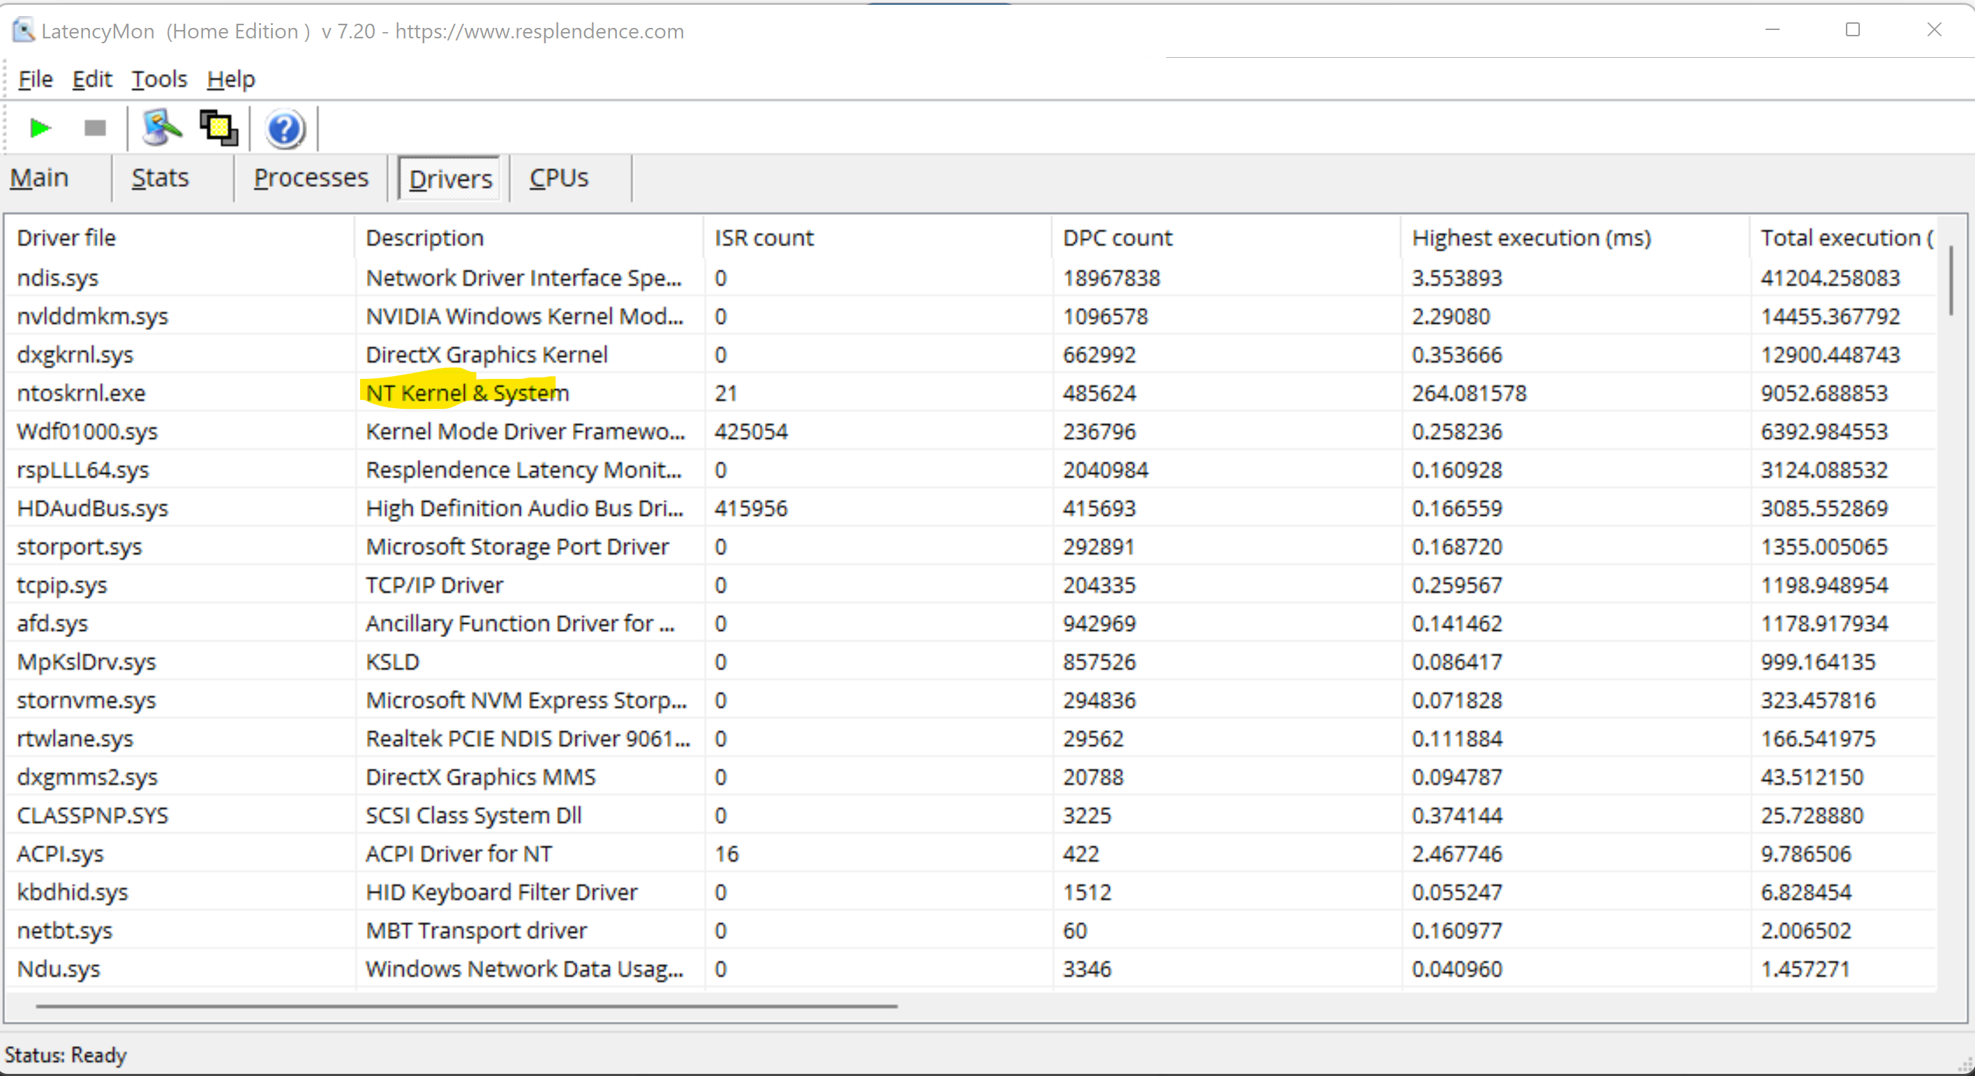
Task: Switch to the Processes tab
Action: [311, 178]
